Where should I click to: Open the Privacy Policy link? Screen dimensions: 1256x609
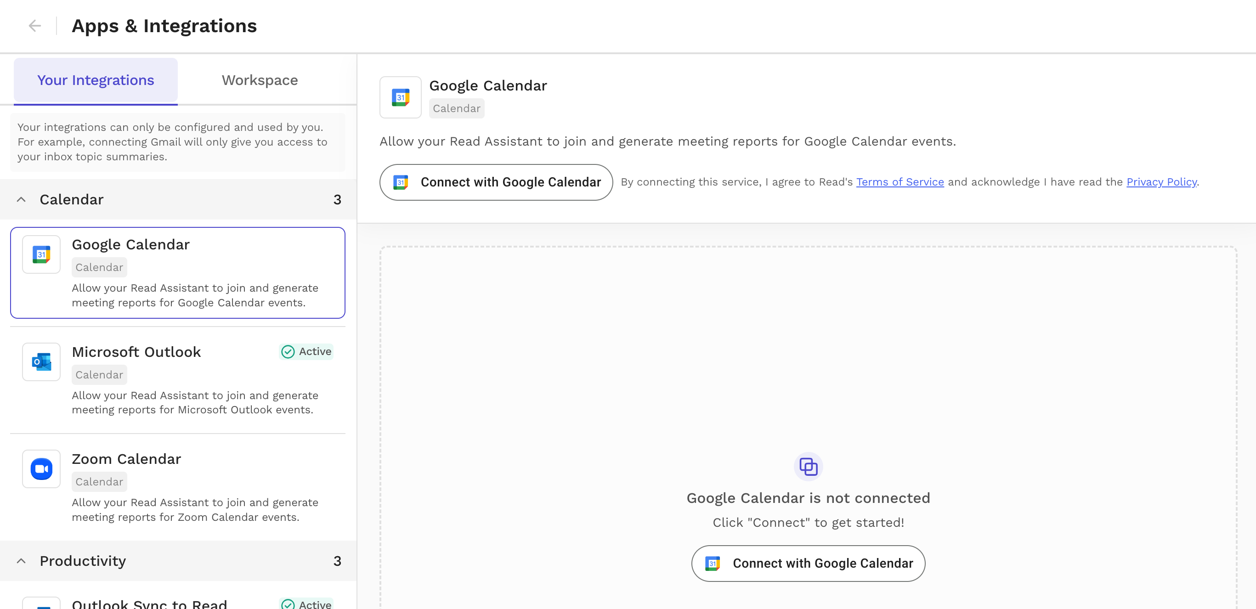click(x=1161, y=182)
